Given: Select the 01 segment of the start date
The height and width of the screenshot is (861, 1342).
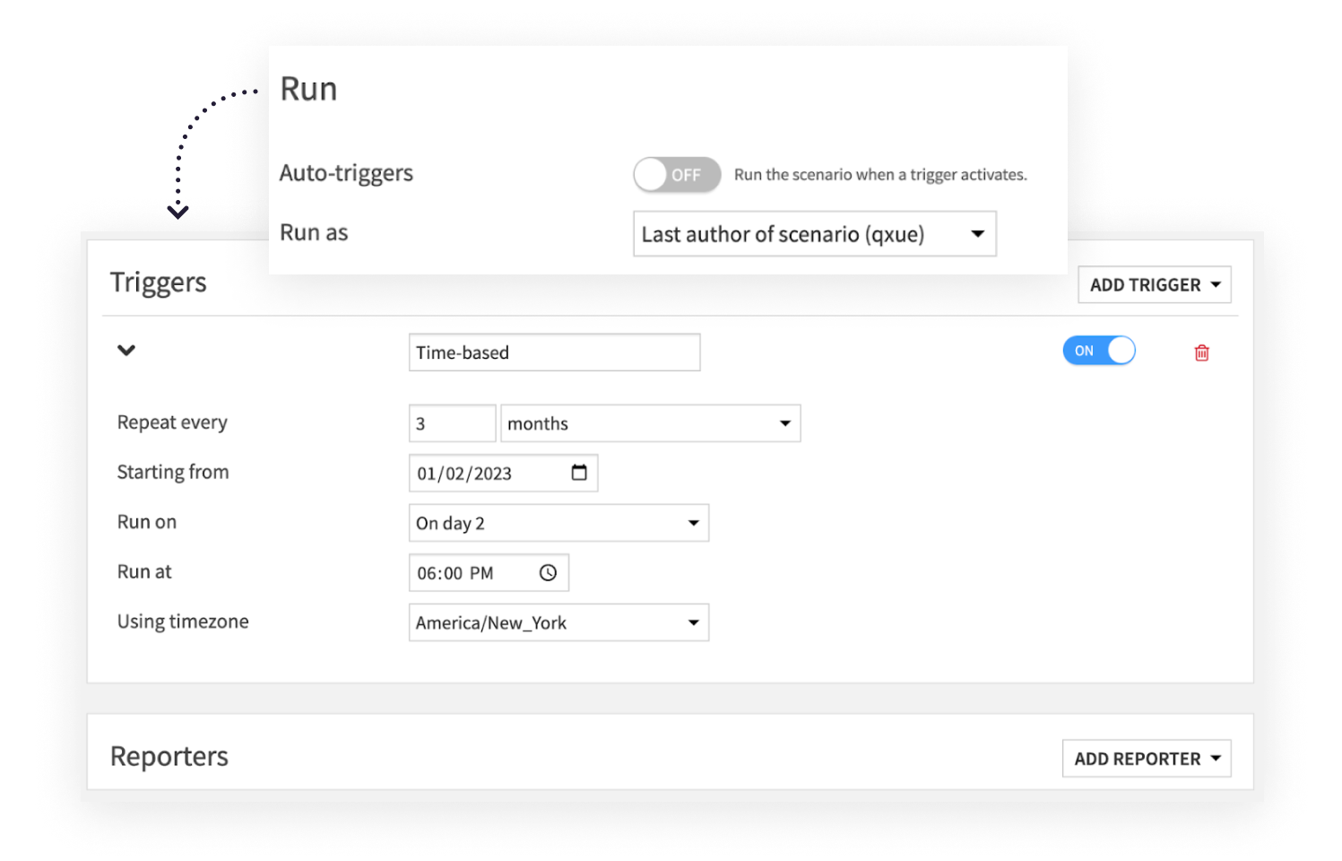Looking at the screenshot, I should click(x=426, y=474).
